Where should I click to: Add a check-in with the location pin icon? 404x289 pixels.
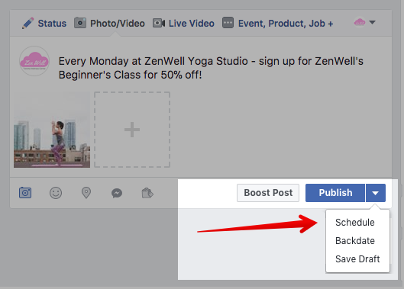(86, 193)
